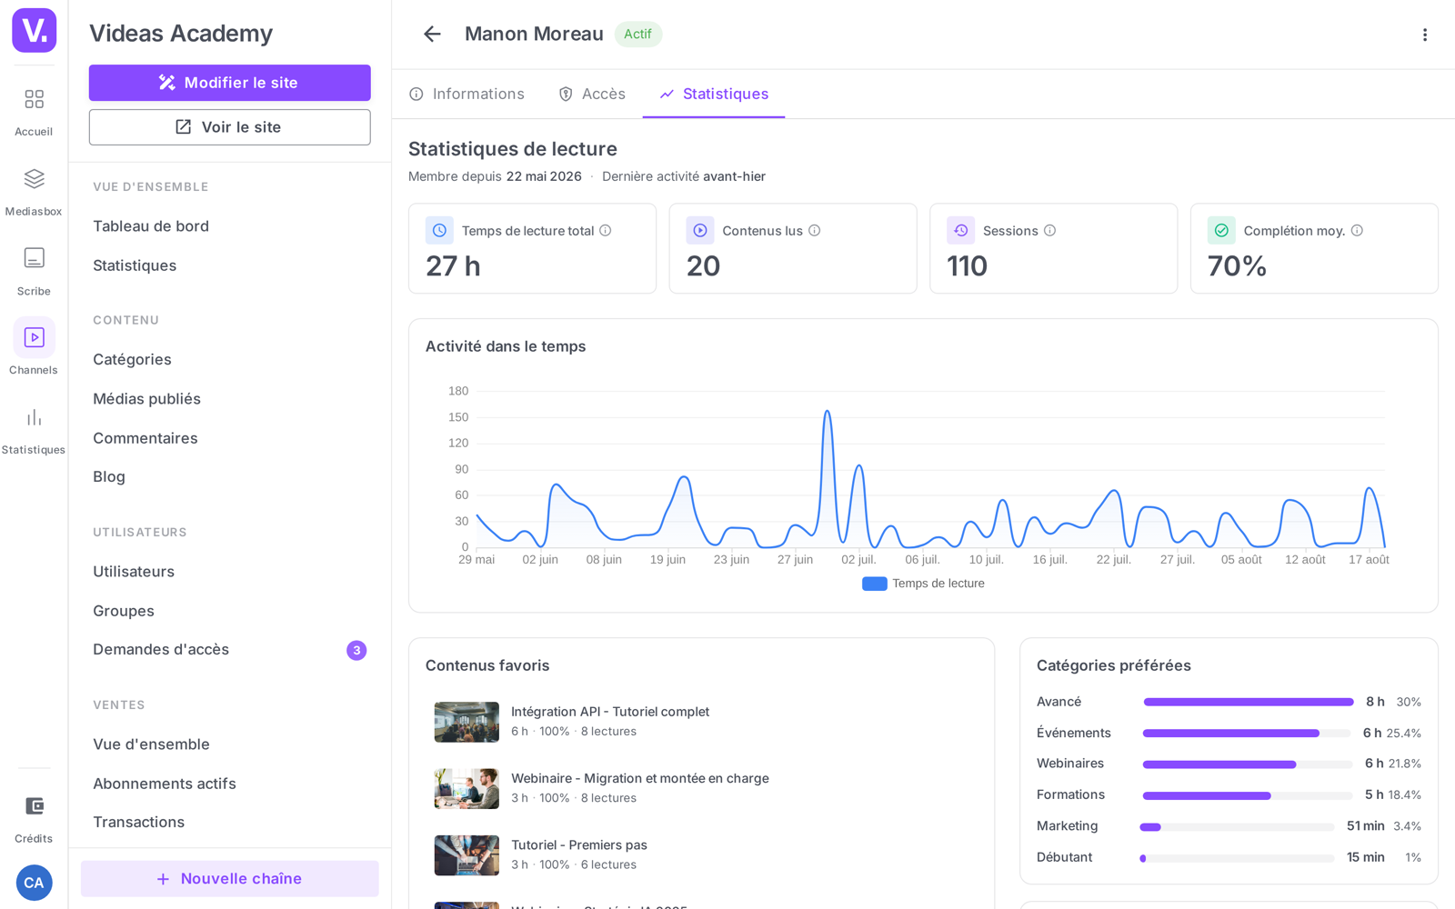Open the Mediasbox layers icon
The height and width of the screenshot is (909, 1455).
34,178
